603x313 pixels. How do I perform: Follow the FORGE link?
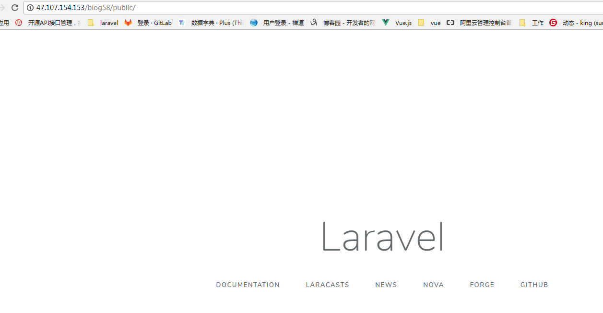(x=482, y=285)
